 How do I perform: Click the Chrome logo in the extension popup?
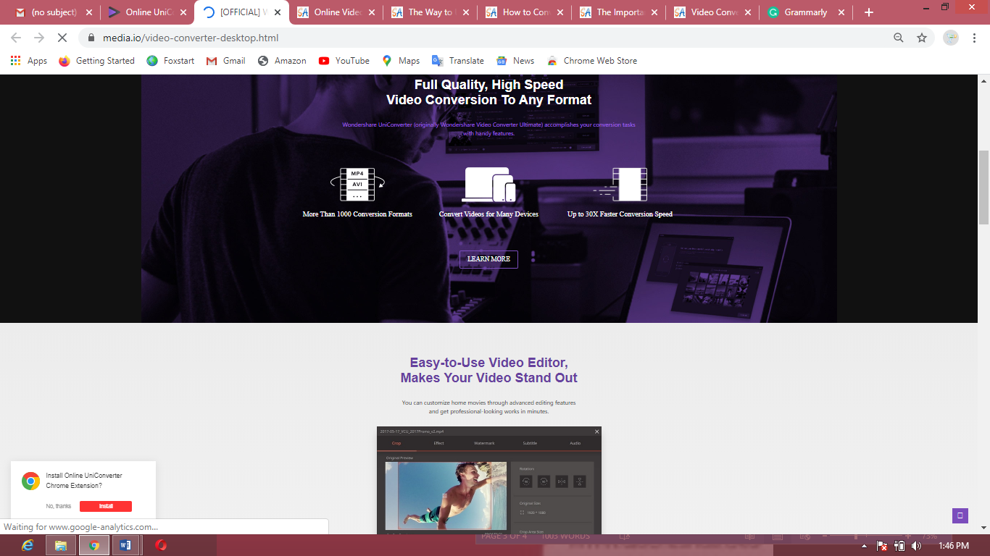coord(30,481)
